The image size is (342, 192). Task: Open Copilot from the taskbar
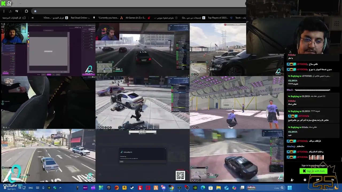tap(234, 188)
